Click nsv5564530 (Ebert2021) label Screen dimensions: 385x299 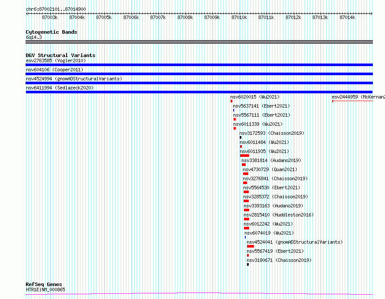point(272,188)
